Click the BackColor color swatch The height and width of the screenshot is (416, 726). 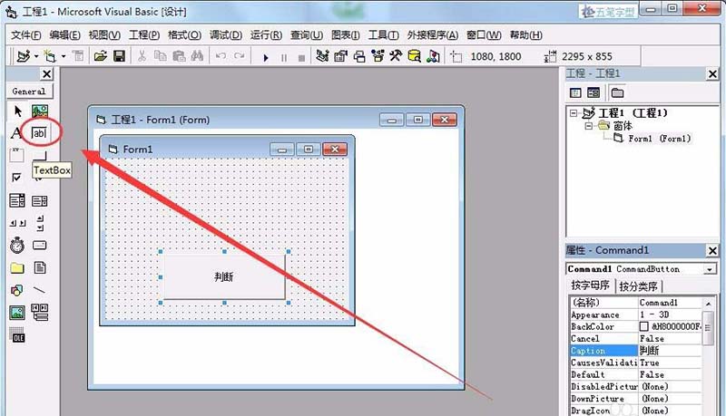(643, 326)
